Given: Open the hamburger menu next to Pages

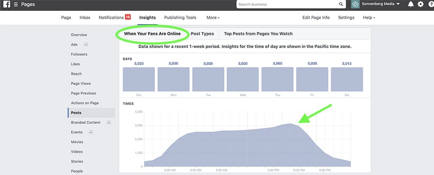Looking at the screenshot, I should 16,4.
